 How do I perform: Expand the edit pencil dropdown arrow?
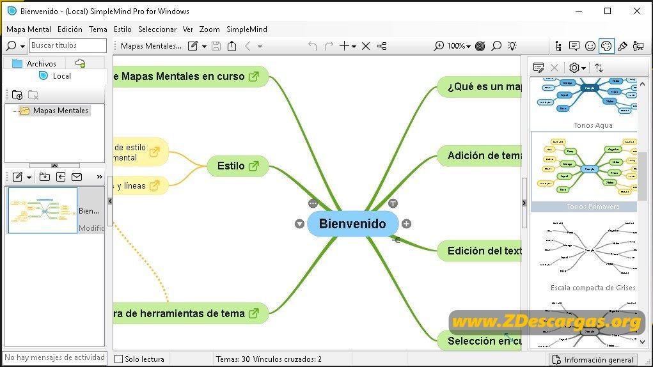204,47
